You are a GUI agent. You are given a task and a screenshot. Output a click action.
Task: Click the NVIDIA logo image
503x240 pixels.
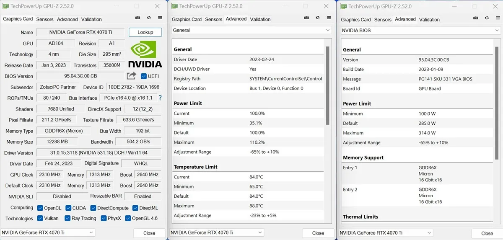[145, 54]
